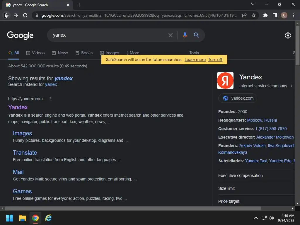Viewport: 300px width, 225px height.
Task: Close the yanex - Google Search tab
Action: tap(68, 5)
